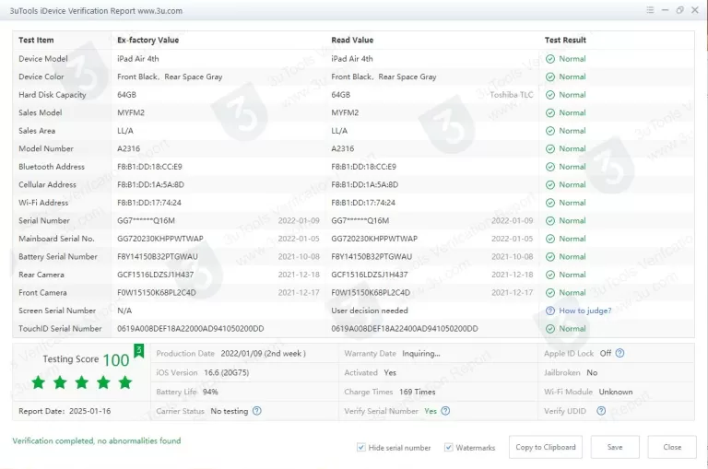Save the verification report

click(615, 447)
